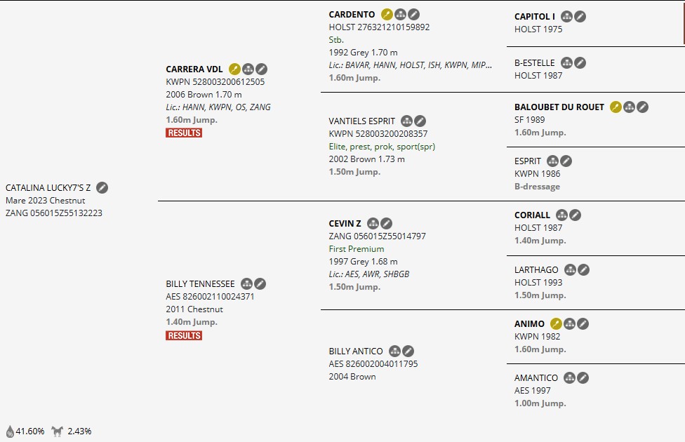Click the edit pencil next to B-Estelle

tap(580, 62)
